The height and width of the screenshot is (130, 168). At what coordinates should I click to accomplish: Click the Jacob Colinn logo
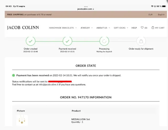coord(23,28)
